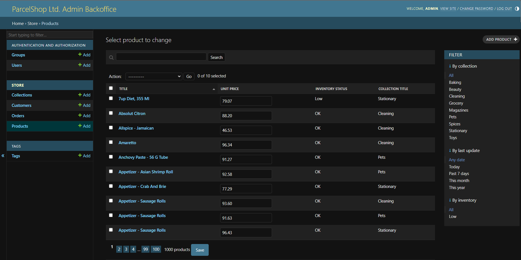Check the Asian Shrimp Roll row checkbox
This screenshot has height=260, width=521.
click(x=111, y=171)
